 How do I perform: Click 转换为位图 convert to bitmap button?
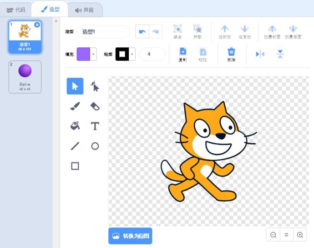[x=130, y=236]
